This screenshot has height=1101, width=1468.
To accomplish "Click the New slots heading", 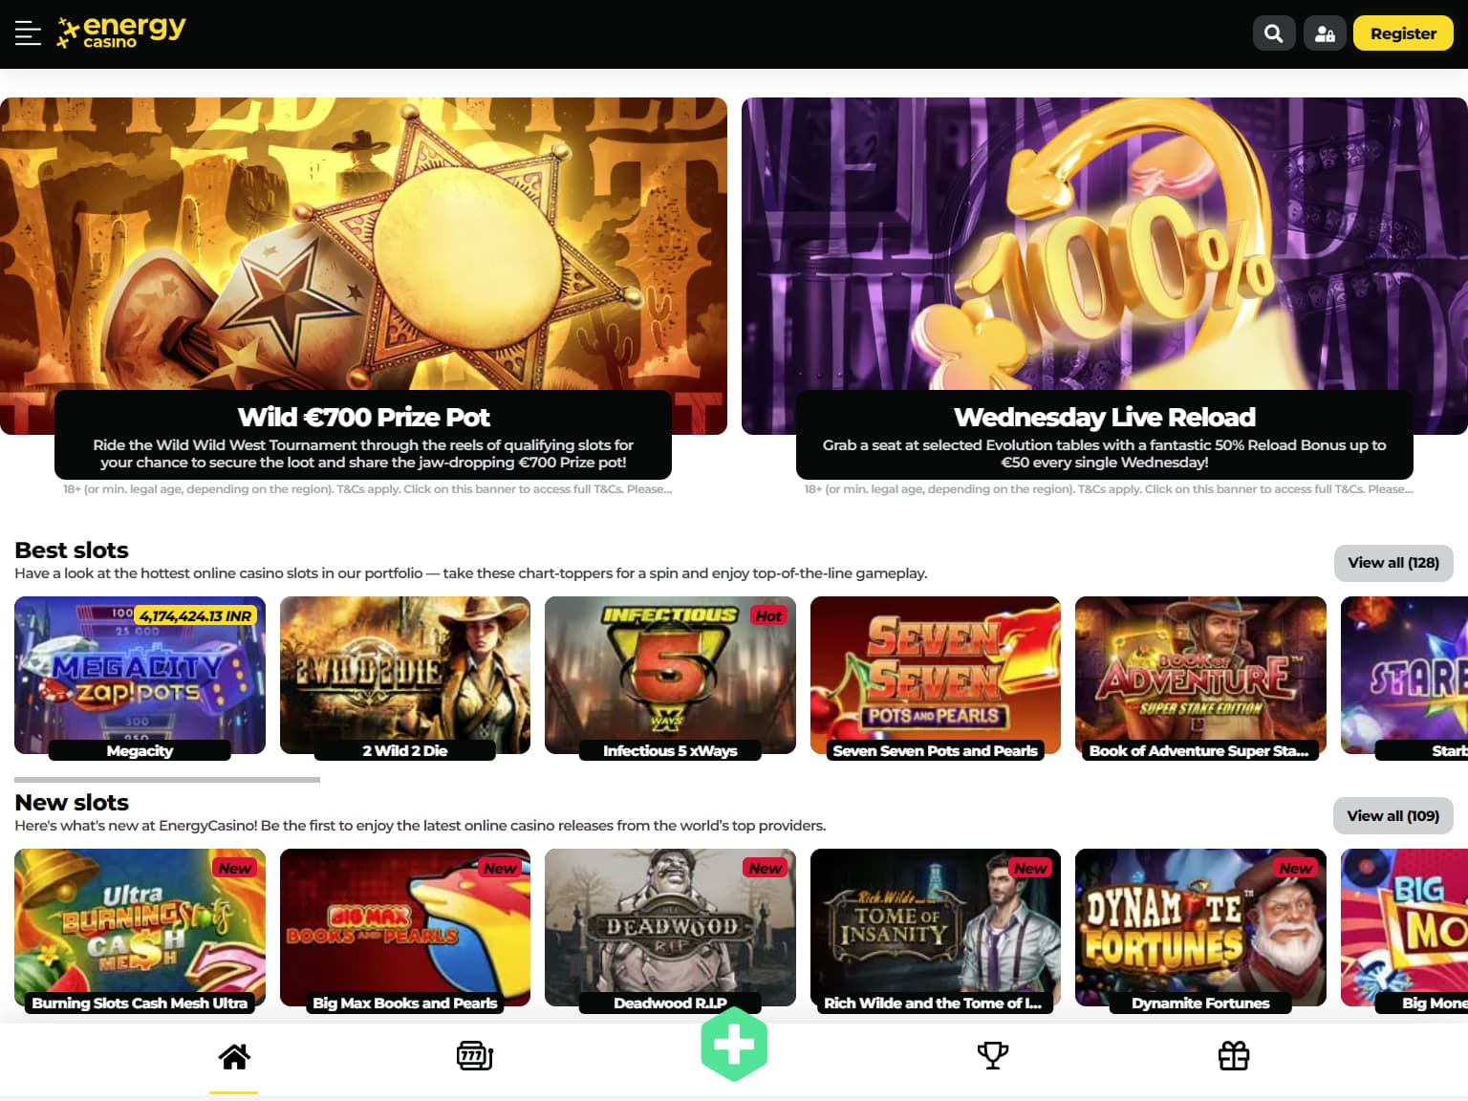I will (72, 803).
